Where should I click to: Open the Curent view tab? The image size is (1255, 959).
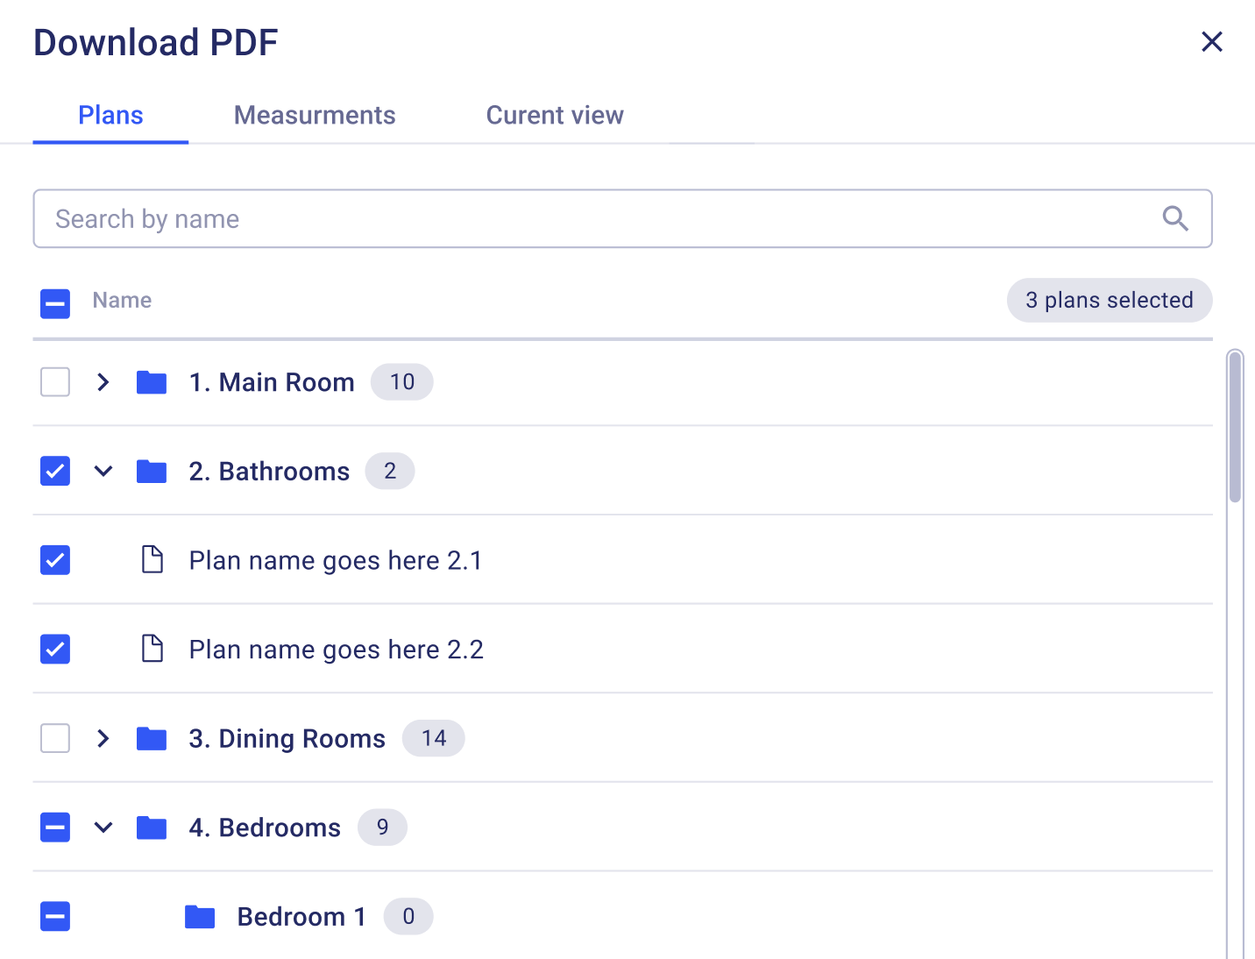click(x=555, y=115)
